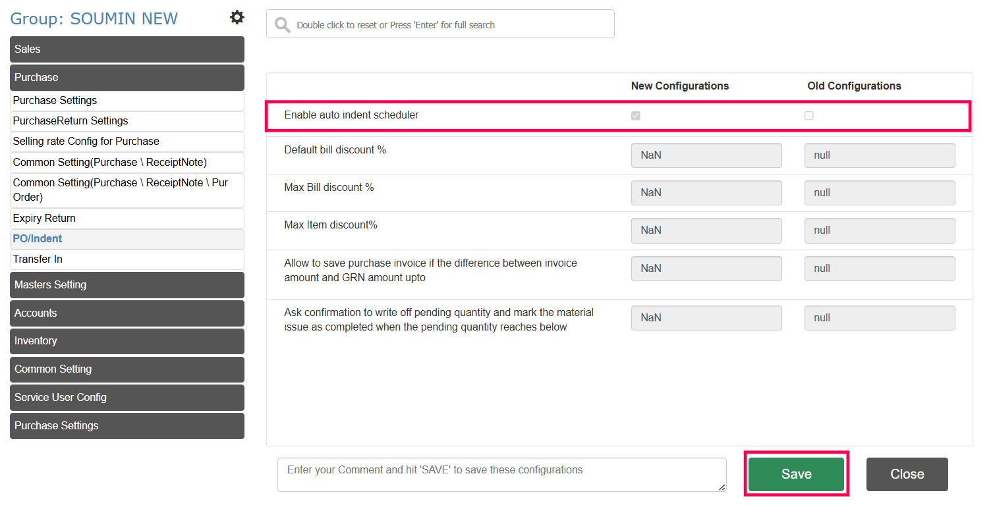Viewport: 993px width, 505px height.
Task: Toggle old configuration auto indent scheduler checkbox
Action: click(x=809, y=116)
